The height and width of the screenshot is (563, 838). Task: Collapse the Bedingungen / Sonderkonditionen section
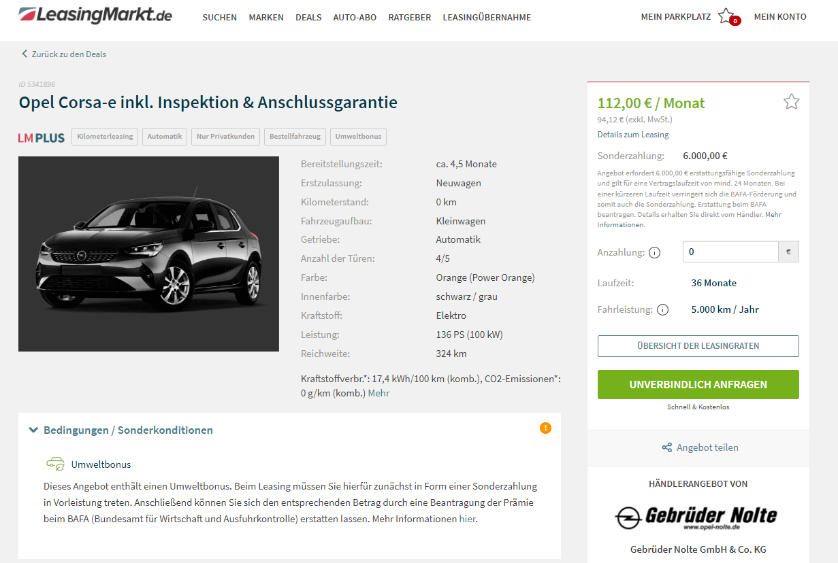coord(121,430)
